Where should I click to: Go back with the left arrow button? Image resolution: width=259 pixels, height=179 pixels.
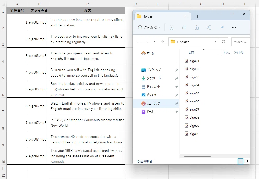coord(138,42)
